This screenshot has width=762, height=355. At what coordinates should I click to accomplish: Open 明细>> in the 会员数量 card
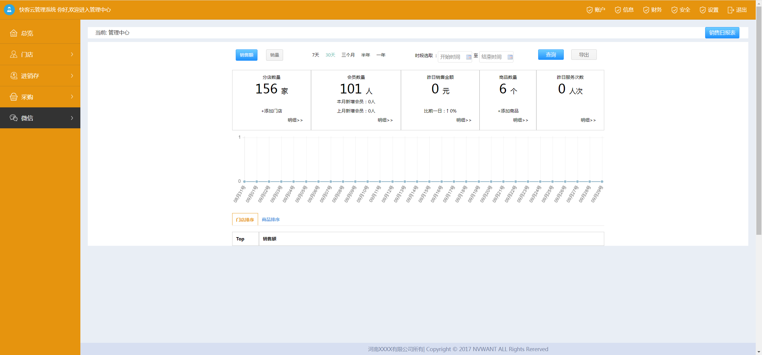tap(385, 120)
